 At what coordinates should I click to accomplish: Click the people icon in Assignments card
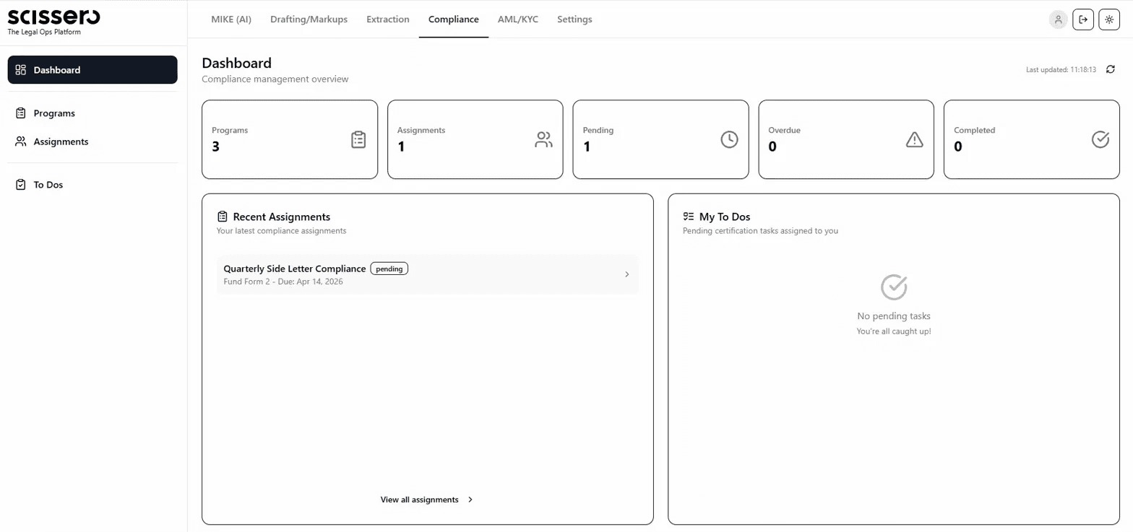click(x=543, y=139)
